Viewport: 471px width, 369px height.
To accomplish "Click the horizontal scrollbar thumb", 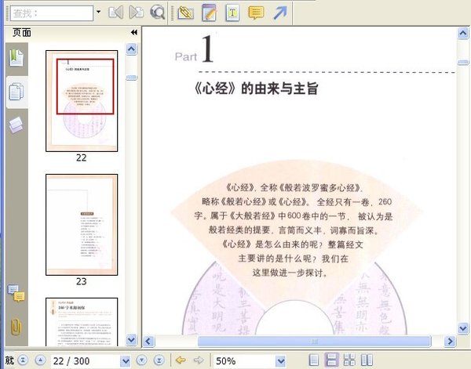I will click(x=314, y=342).
